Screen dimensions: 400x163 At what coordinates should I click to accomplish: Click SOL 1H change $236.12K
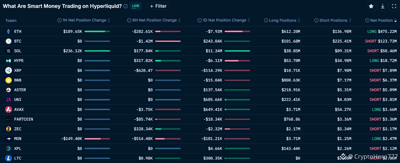[73, 51]
